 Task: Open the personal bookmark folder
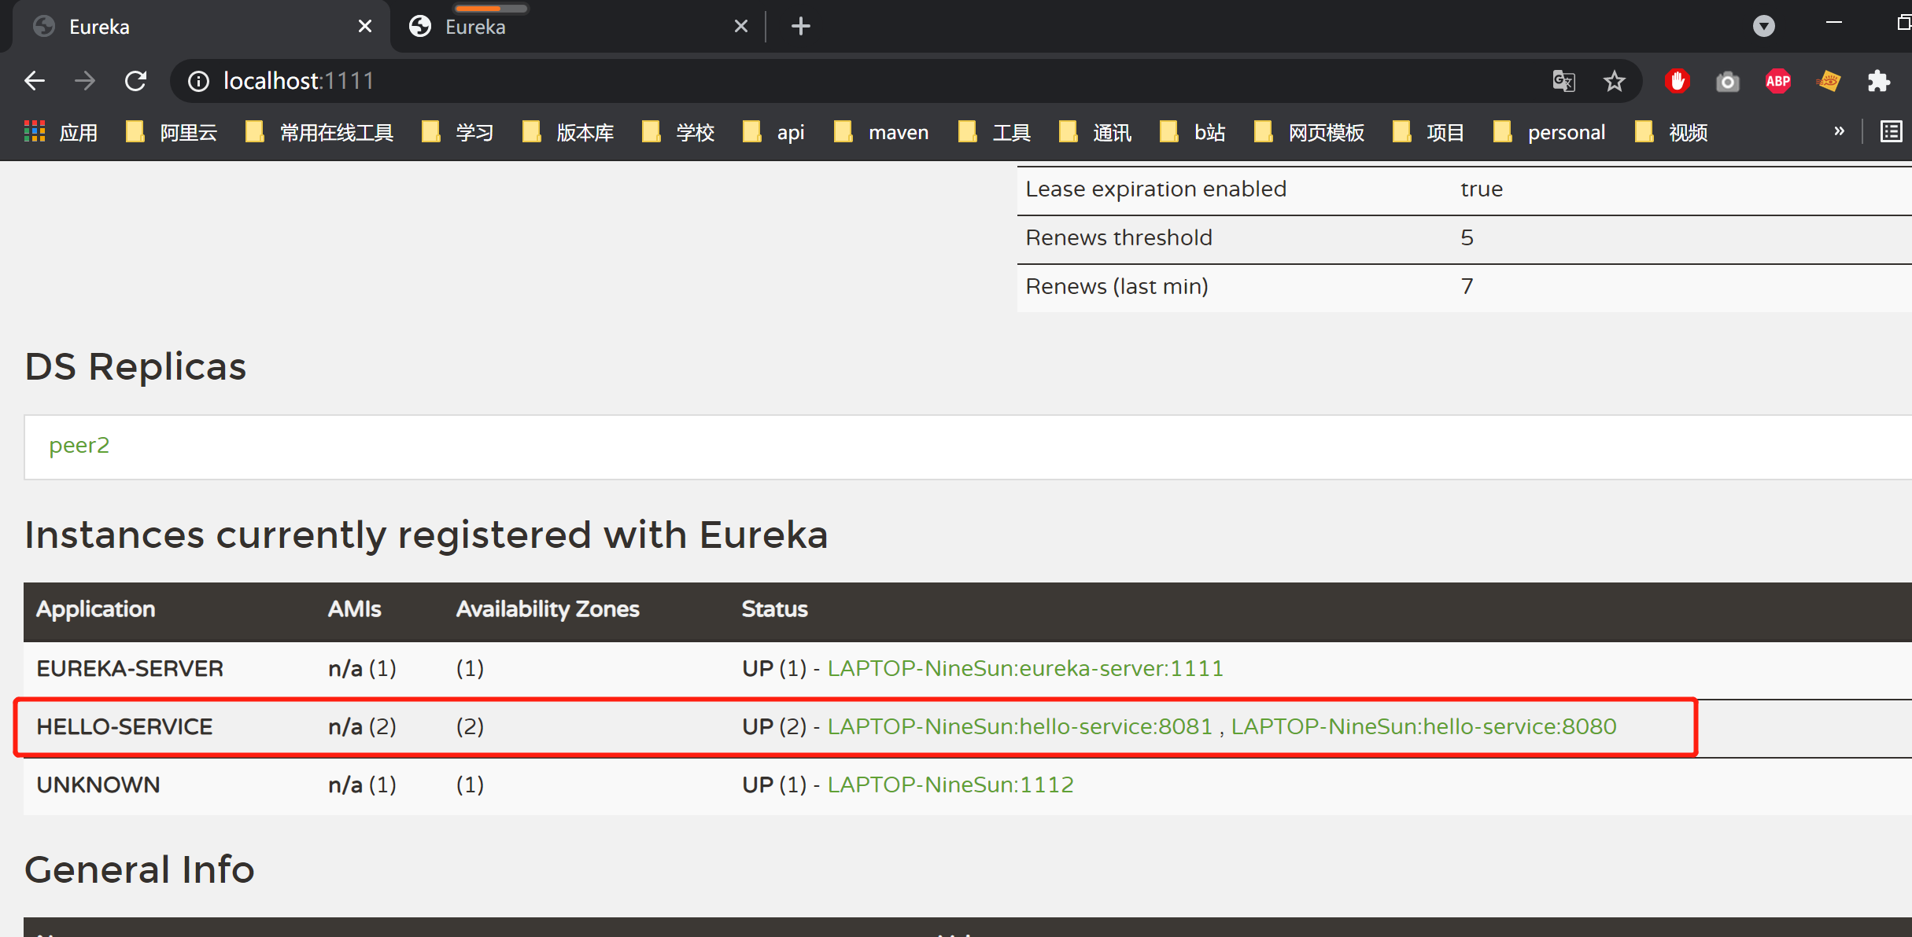point(1549,132)
